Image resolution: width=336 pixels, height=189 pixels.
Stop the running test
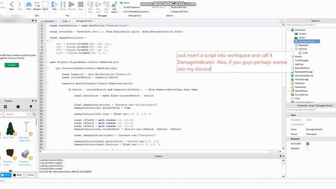point(81,6)
